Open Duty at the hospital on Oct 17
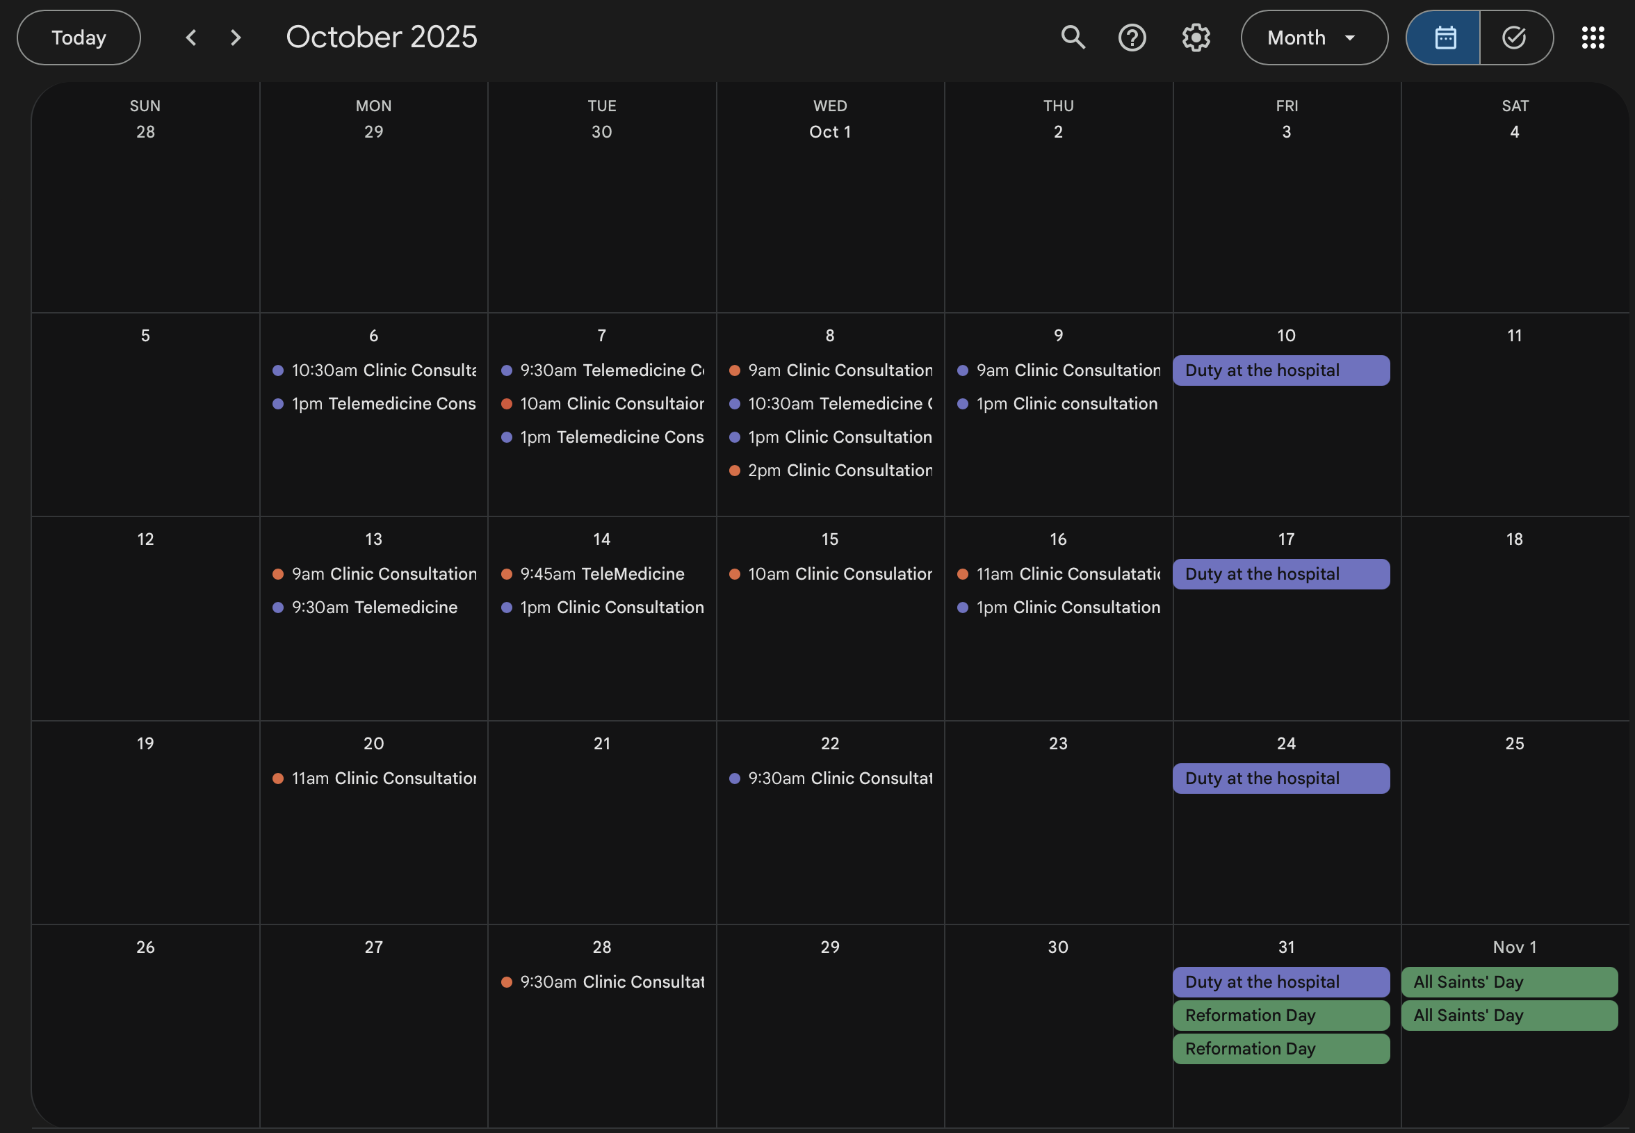This screenshot has width=1635, height=1133. click(1280, 574)
